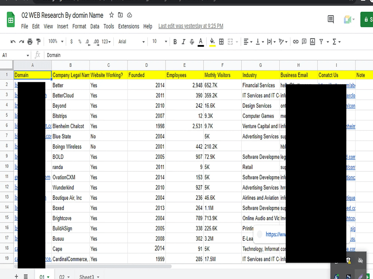The height and width of the screenshot is (279, 373).
Task: Open the Google Sheets home icon
Action: tap(11, 20)
